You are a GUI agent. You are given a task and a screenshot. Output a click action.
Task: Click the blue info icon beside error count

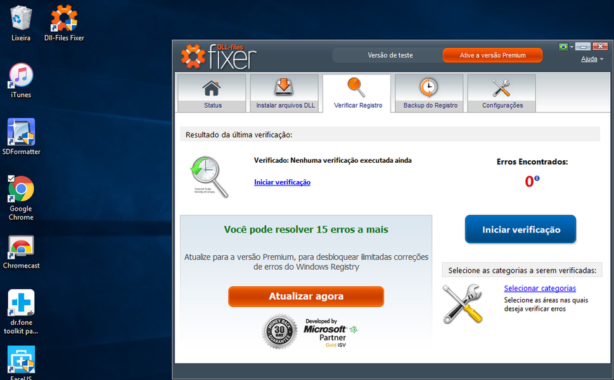[537, 179]
